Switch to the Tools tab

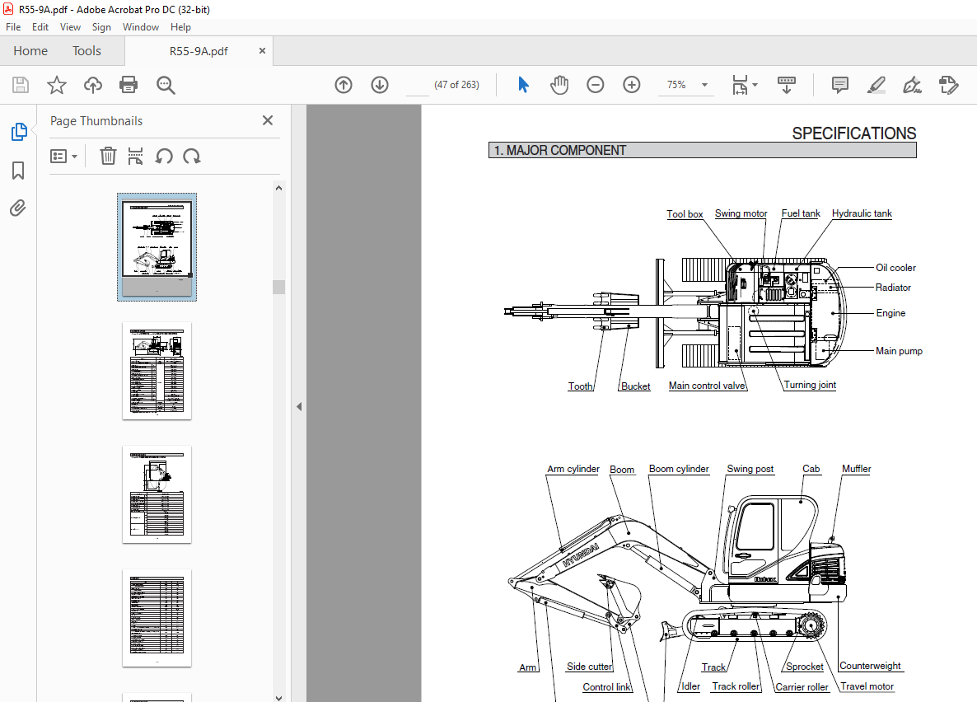point(86,51)
